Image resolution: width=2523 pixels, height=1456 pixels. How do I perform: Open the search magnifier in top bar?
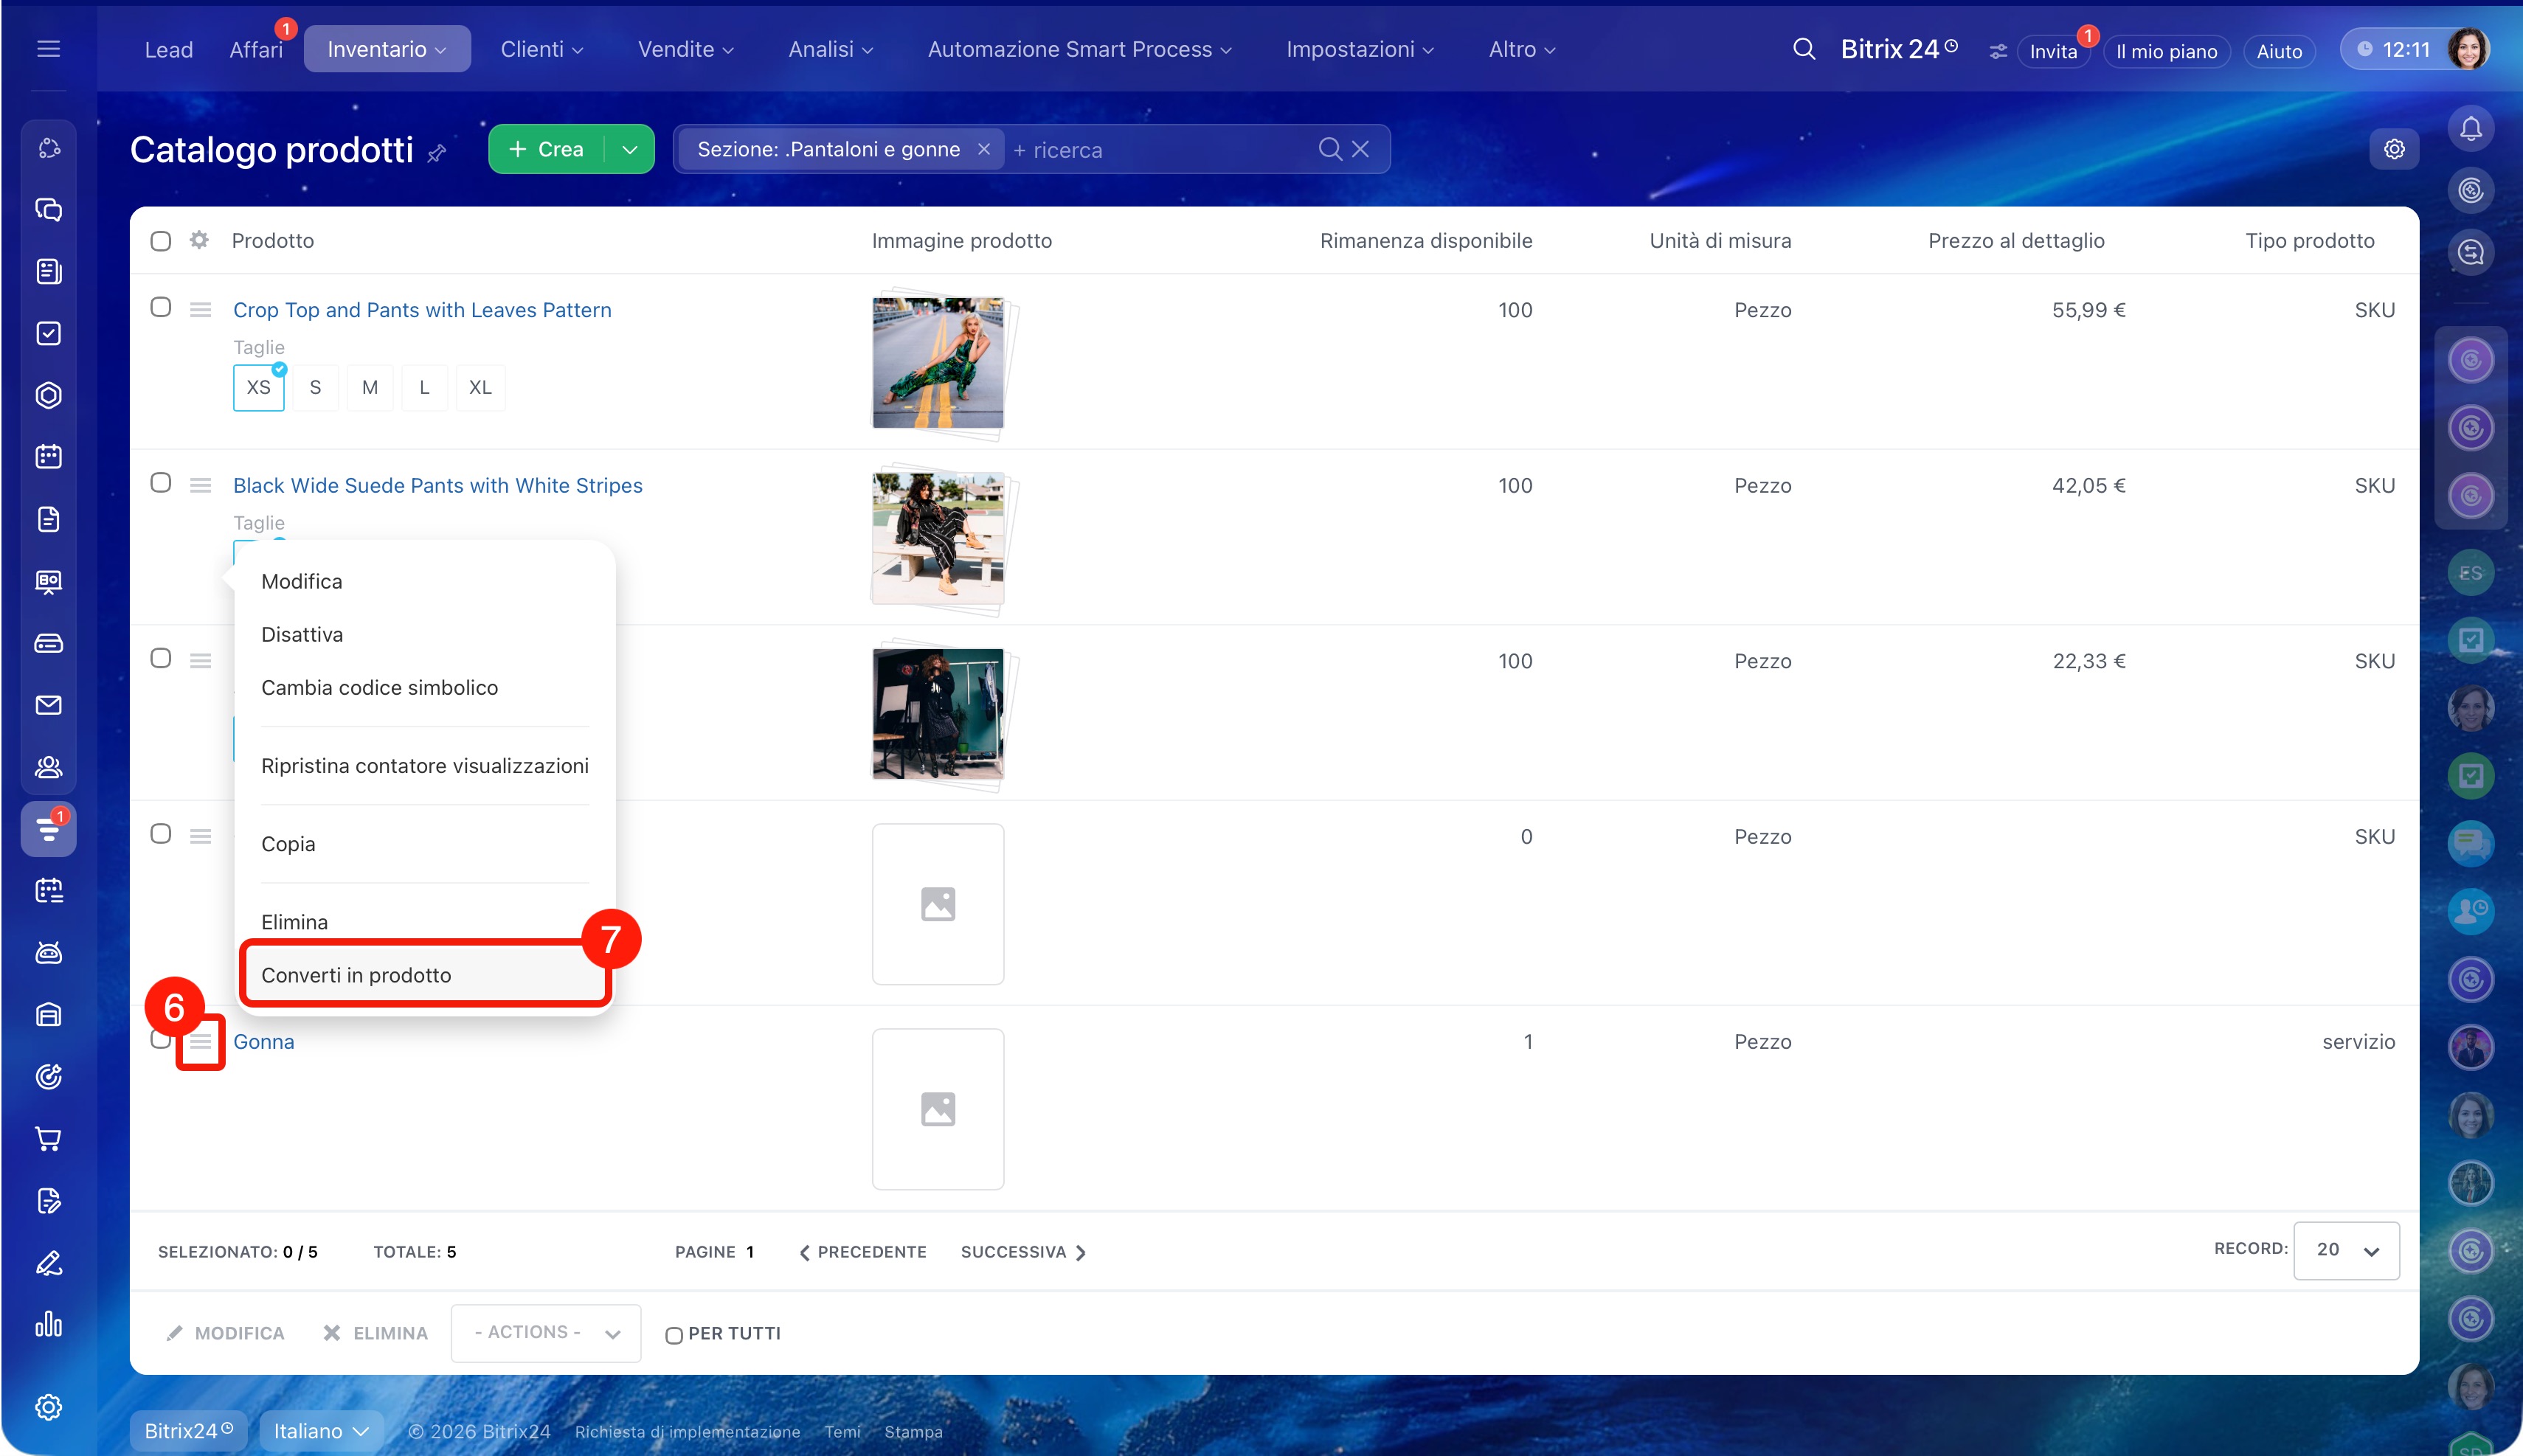1803,49
